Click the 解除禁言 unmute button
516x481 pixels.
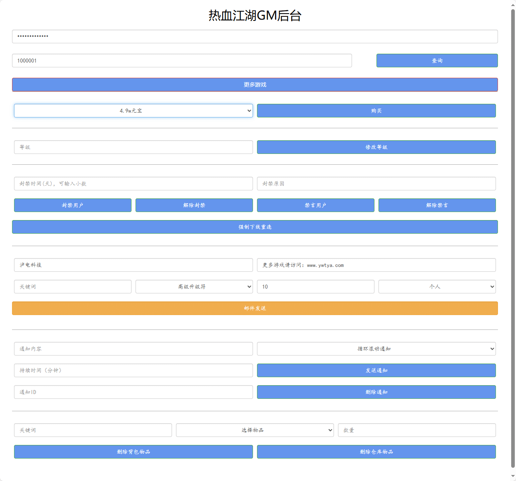point(437,205)
